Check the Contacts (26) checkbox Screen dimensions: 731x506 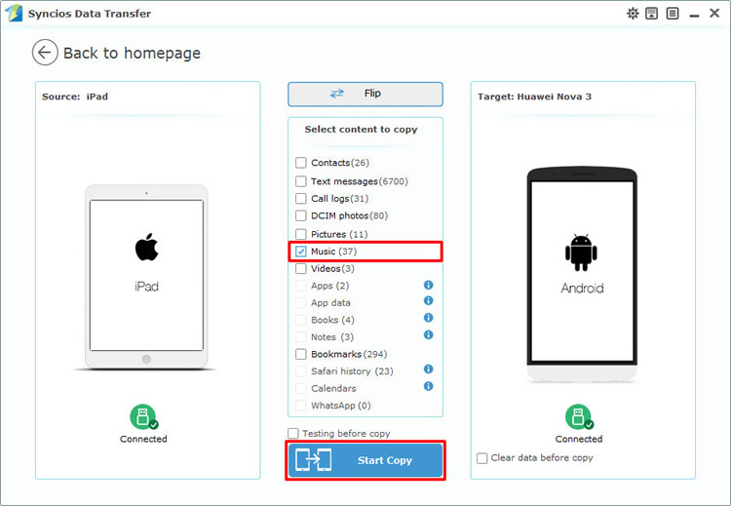(301, 163)
